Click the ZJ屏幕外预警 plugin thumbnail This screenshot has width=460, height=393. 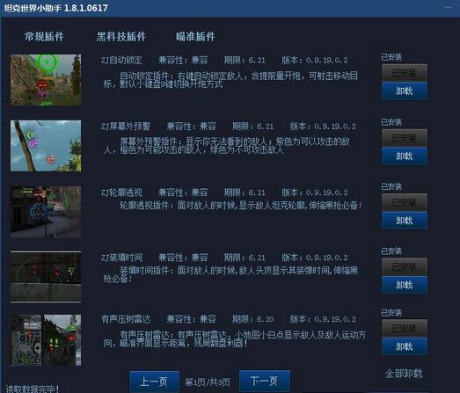pos(46,146)
